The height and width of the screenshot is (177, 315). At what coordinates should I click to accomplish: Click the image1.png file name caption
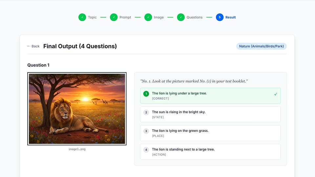(x=77, y=149)
